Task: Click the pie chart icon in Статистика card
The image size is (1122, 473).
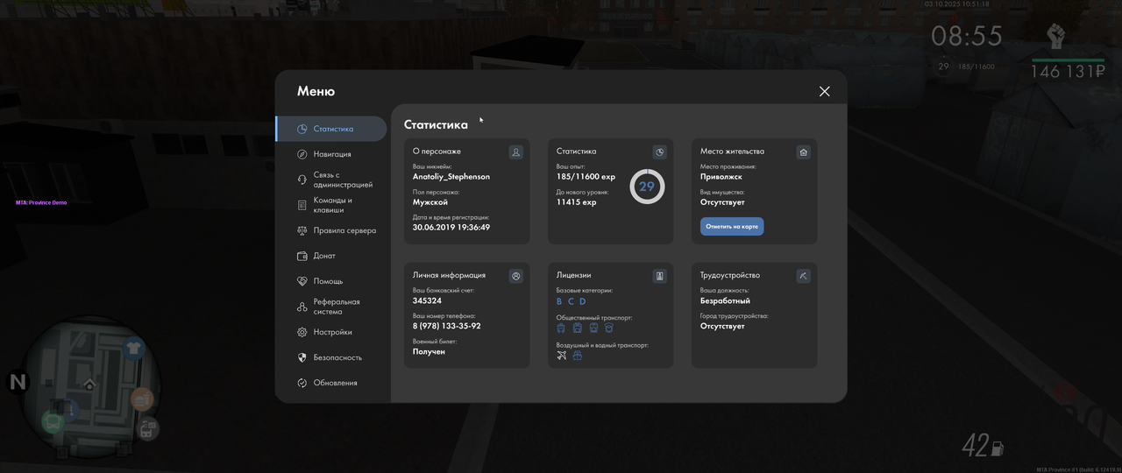Action: [660, 152]
